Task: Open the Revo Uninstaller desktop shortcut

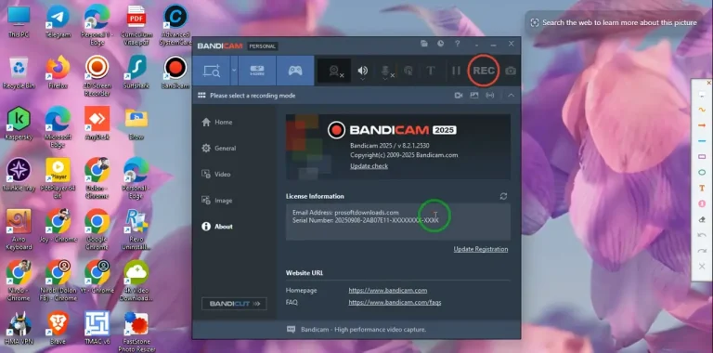Action: pos(136,229)
